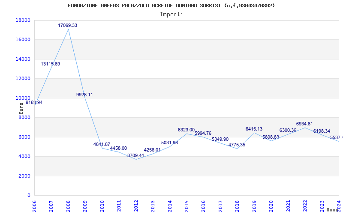Click the Anno x-axis title
The image size is (343, 214).
click(332, 210)
